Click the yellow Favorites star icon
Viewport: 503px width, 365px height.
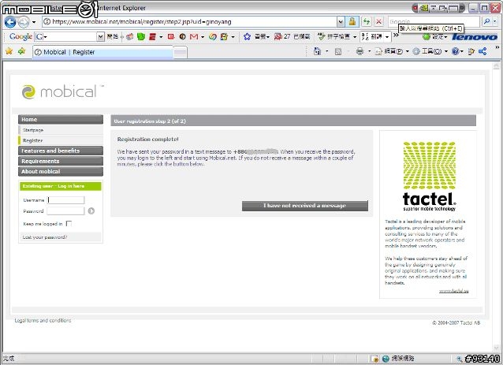pyautogui.click(x=9, y=50)
